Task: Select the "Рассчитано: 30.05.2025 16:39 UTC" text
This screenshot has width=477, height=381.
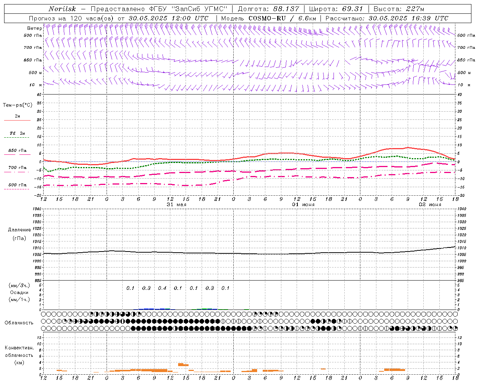Action: tap(387, 18)
